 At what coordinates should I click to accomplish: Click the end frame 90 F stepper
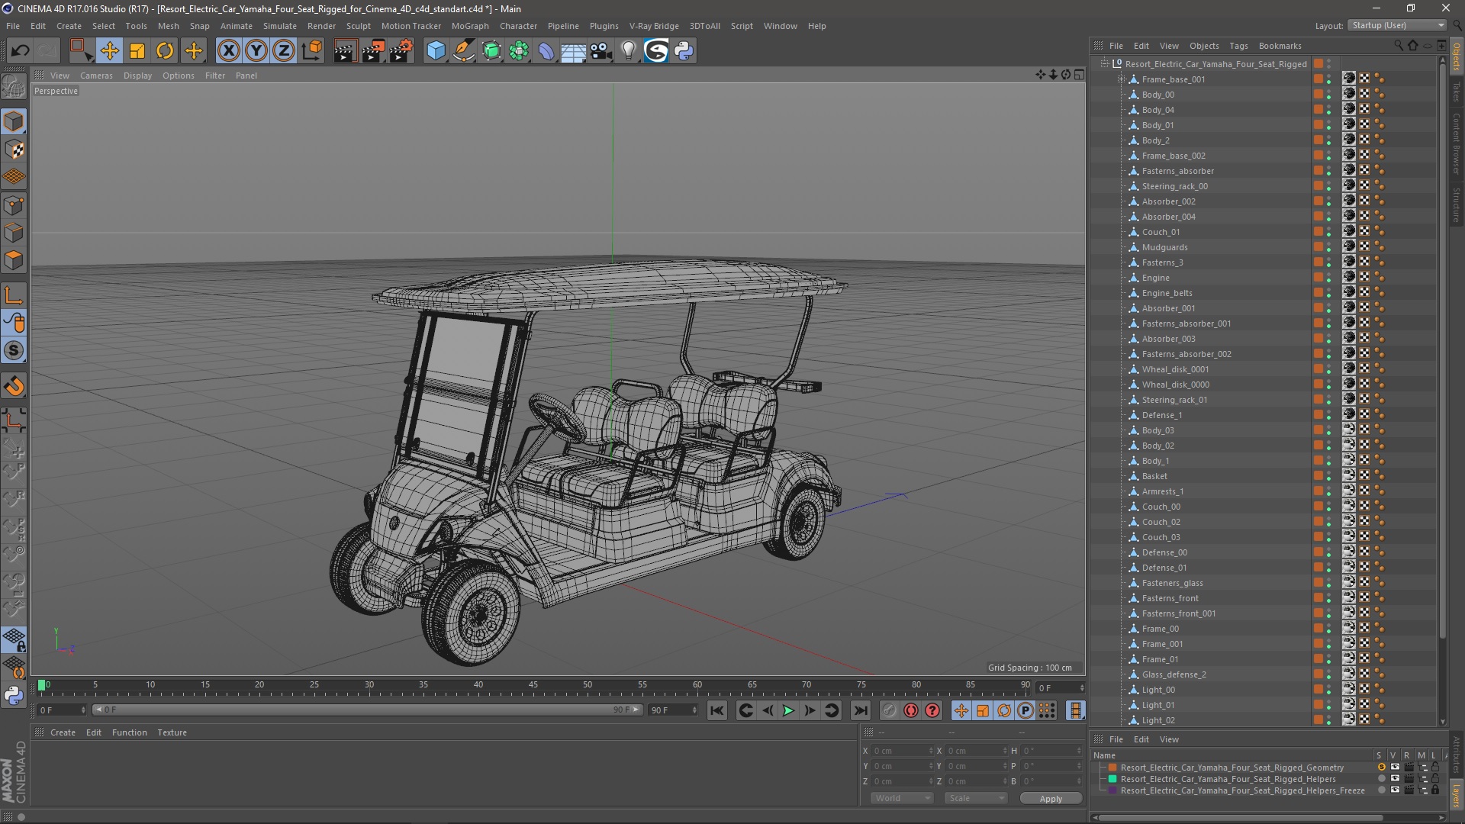(x=694, y=710)
